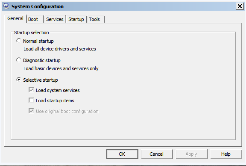The height and width of the screenshot is (166, 246).
Task: Open the Tools tab
Action: pyautogui.click(x=95, y=19)
